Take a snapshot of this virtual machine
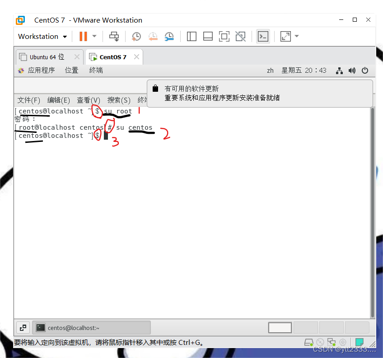Screen dimensions: 383x358 (136, 37)
